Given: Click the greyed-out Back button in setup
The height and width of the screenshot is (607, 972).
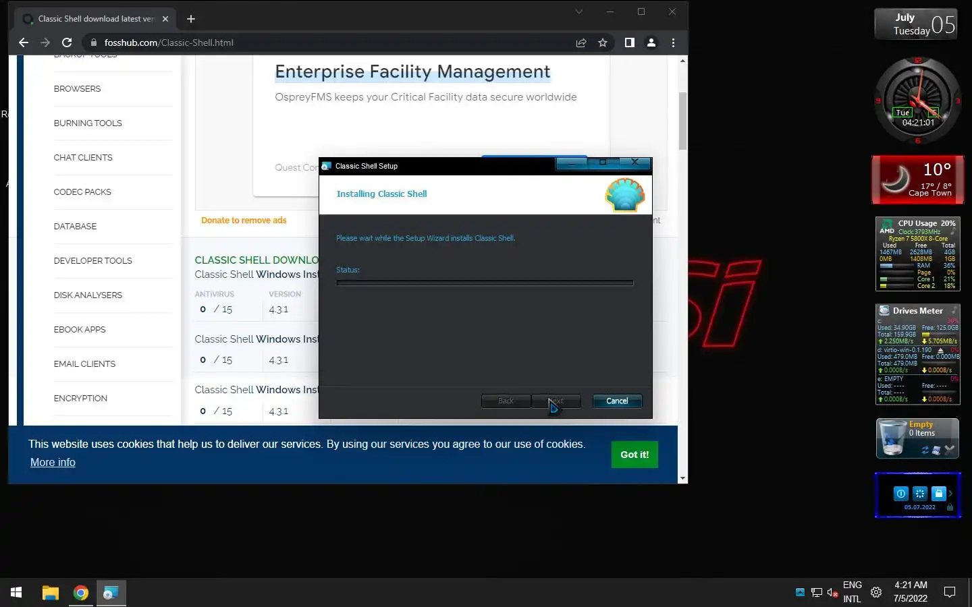Looking at the screenshot, I should point(506,401).
